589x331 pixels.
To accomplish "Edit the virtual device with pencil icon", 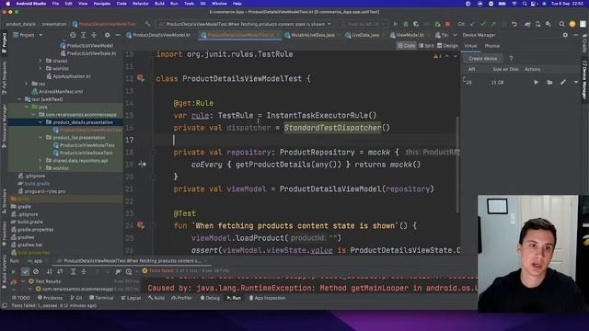I will pyautogui.click(x=562, y=82).
